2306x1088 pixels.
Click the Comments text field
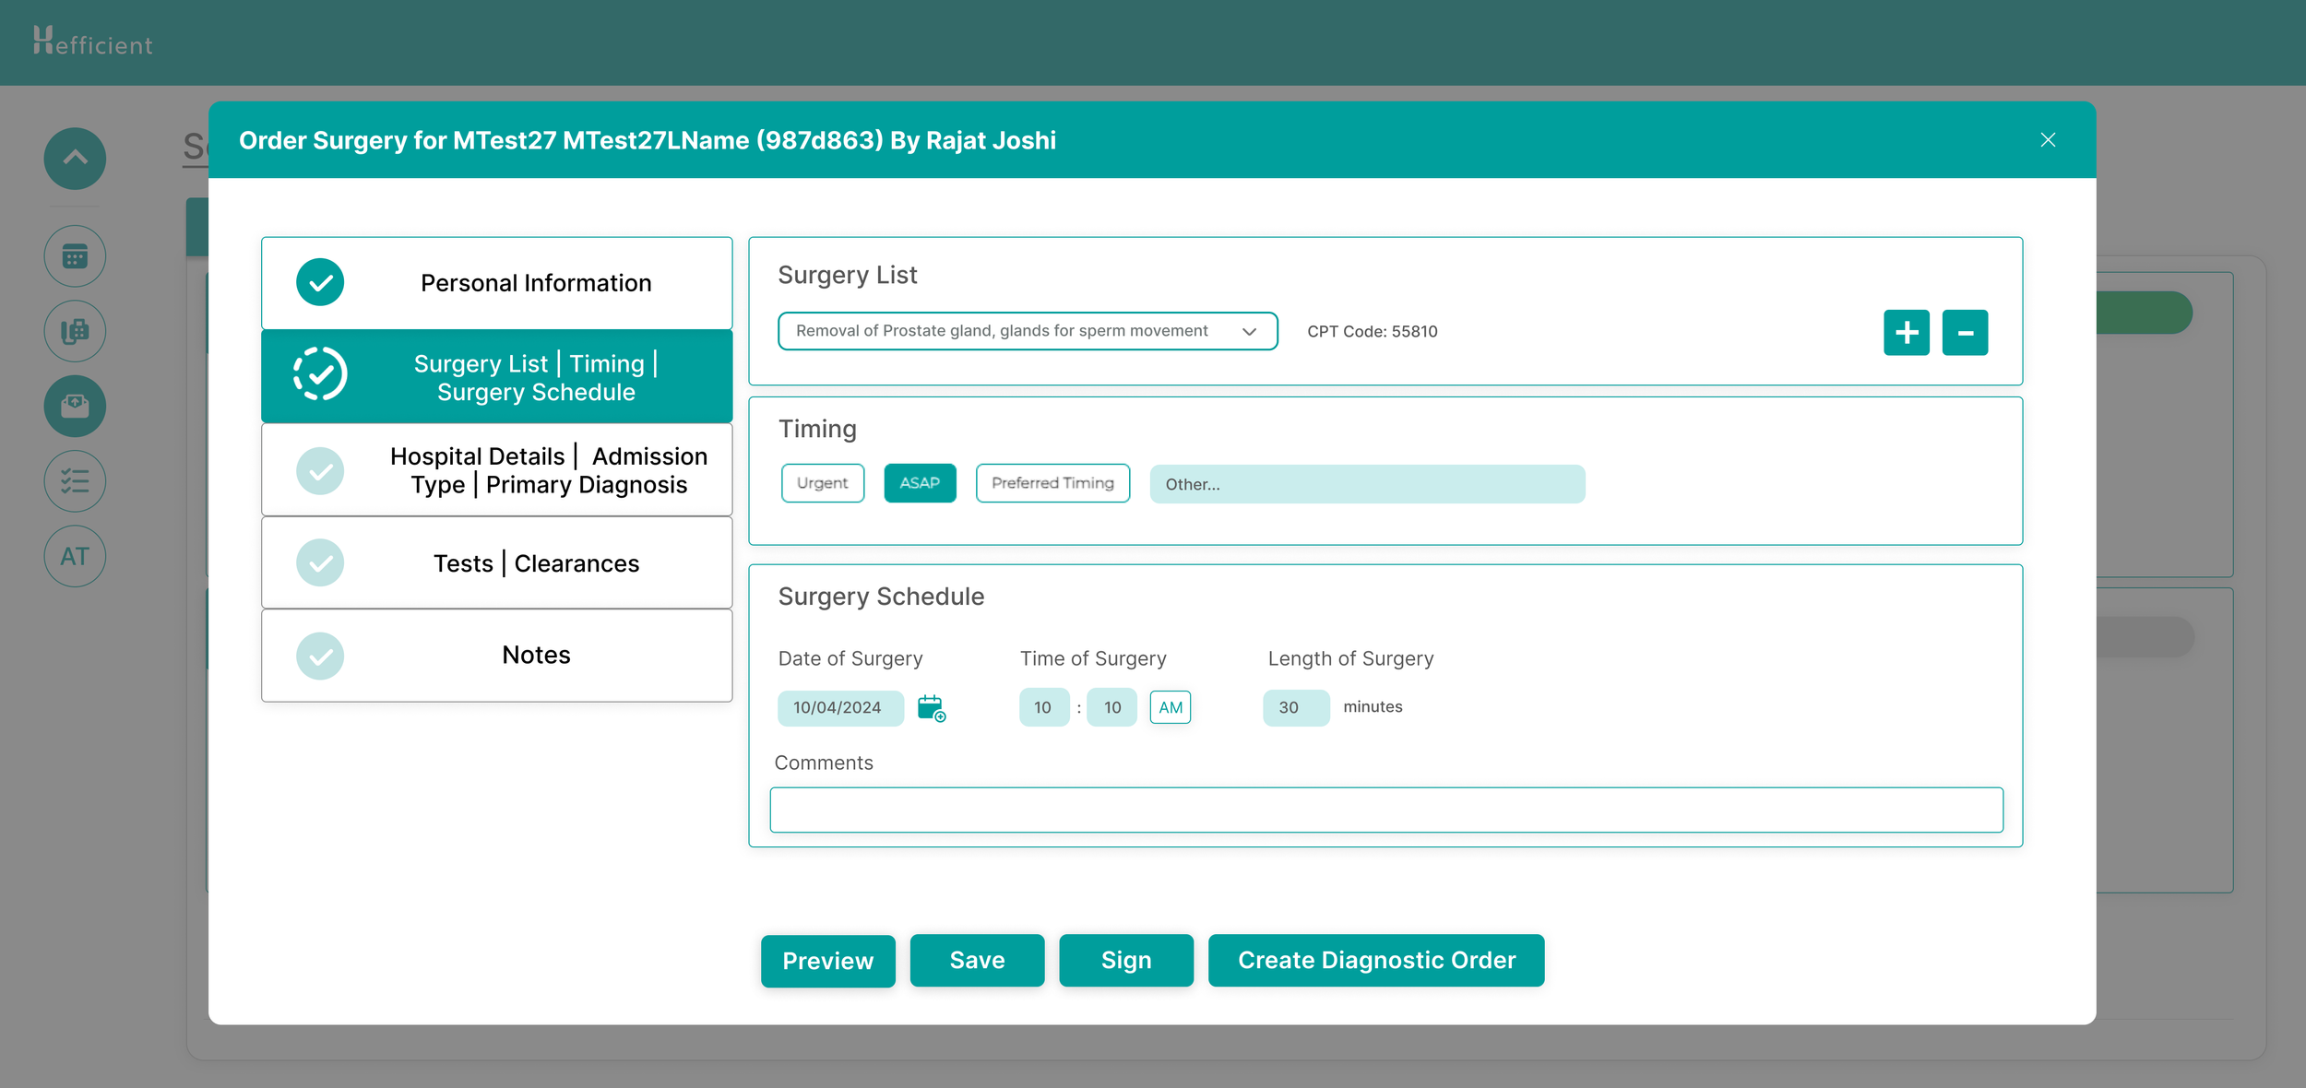[x=1385, y=810]
